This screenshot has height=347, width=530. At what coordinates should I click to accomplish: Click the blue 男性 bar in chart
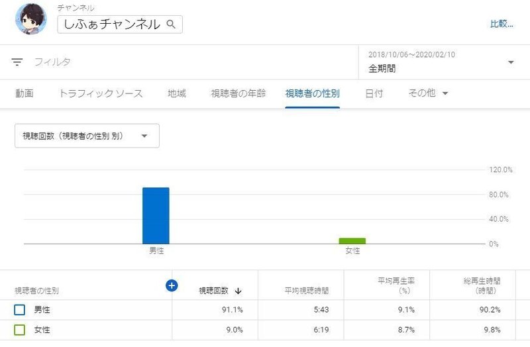click(156, 216)
